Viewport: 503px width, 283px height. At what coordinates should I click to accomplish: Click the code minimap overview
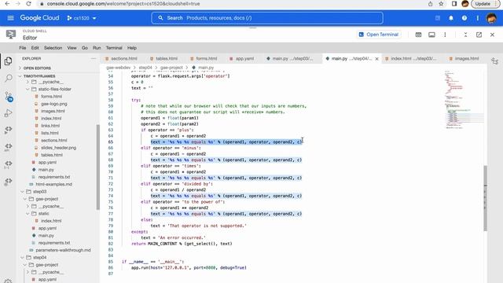coord(464,100)
